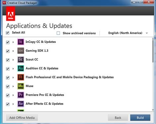Uncheck After Effects CC & Updates checkbox
This screenshot has height=124, width=156.
[x=8, y=104]
